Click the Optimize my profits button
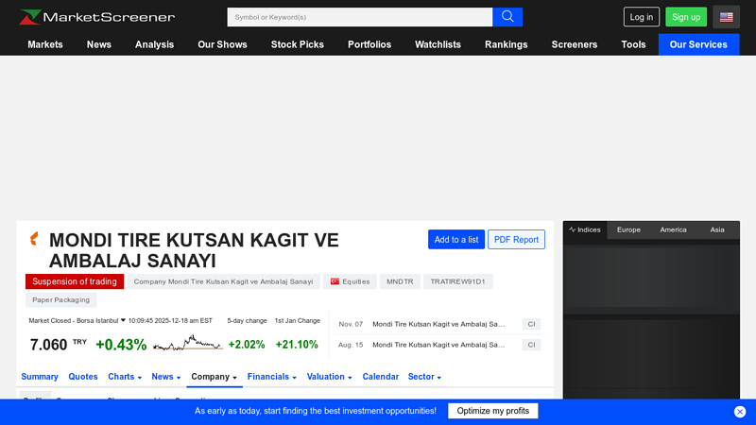Viewport: 756px width, 425px height. [492, 411]
